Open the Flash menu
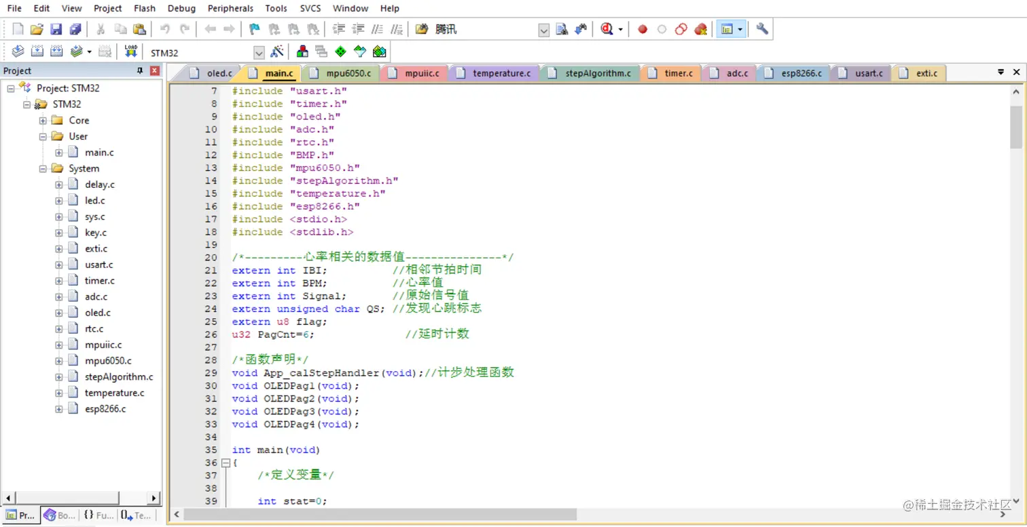Viewport: 1027px width, 527px height. [x=144, y=8]
